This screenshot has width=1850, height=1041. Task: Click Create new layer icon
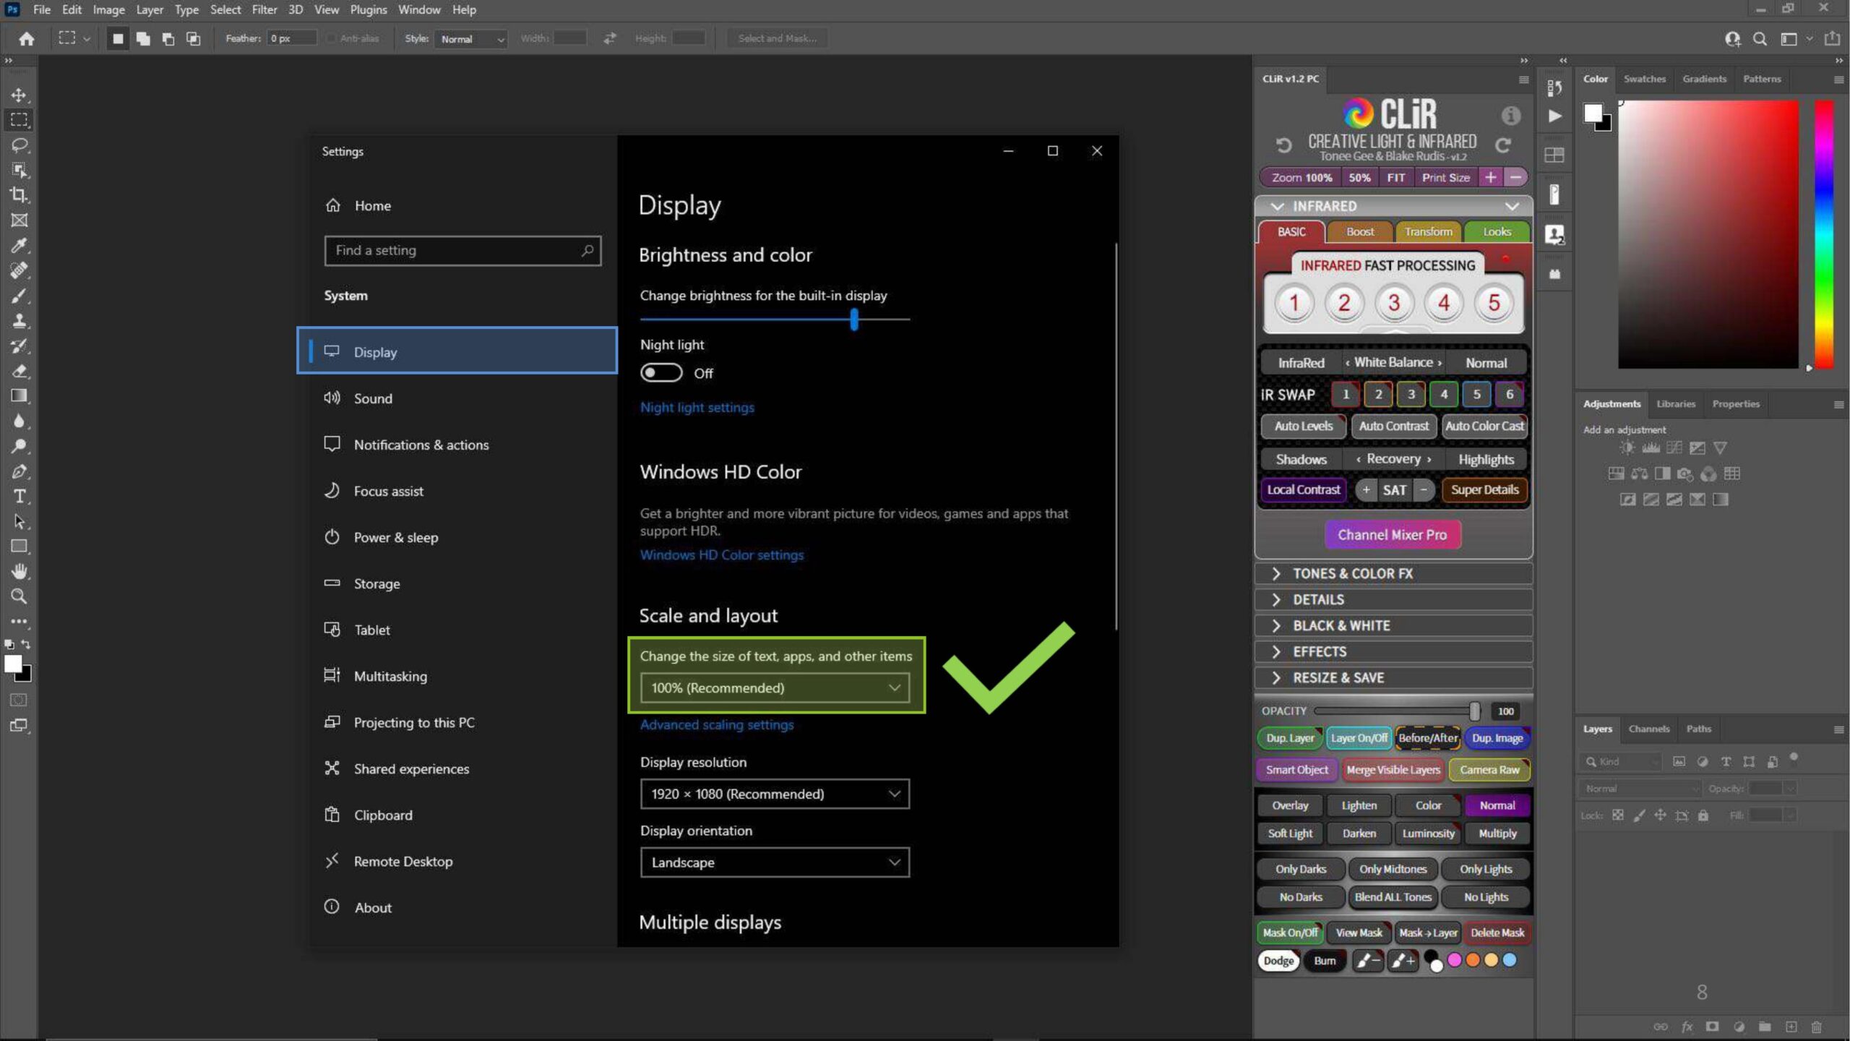pyautogui.click(x=1791, y=1027)
